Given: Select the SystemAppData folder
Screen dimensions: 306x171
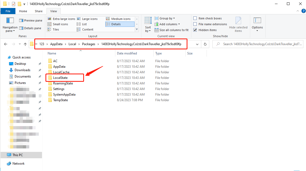Looking at the screenshot, I should coord(64,95).
